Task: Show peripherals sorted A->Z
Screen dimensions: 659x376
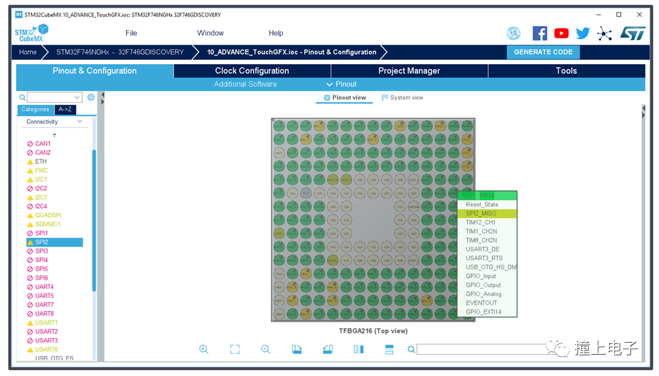Action: click(65, 109)
